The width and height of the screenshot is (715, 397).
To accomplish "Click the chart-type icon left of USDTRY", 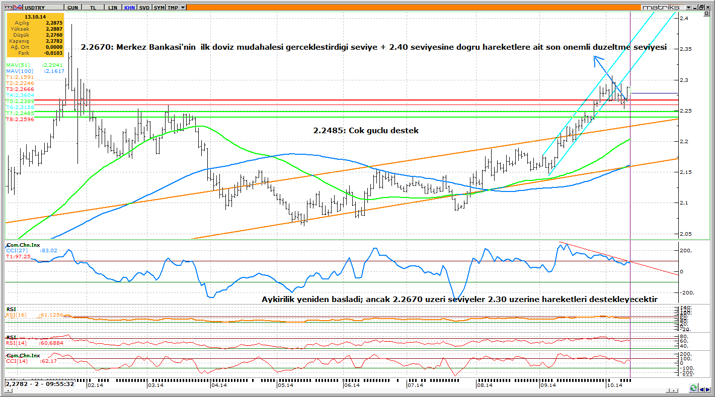I will tap(9, 8).
